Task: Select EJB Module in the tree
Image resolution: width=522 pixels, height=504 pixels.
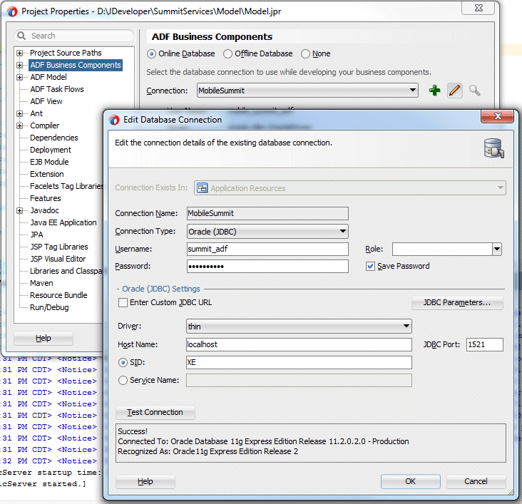Action: click(x=49, y=162)
